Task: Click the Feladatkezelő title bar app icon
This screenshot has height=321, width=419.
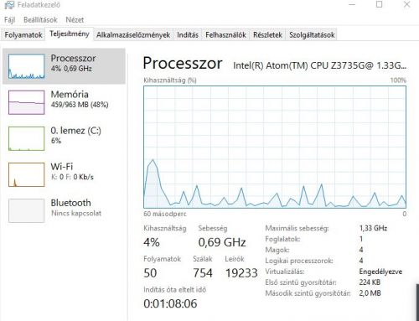Action: 9,5
